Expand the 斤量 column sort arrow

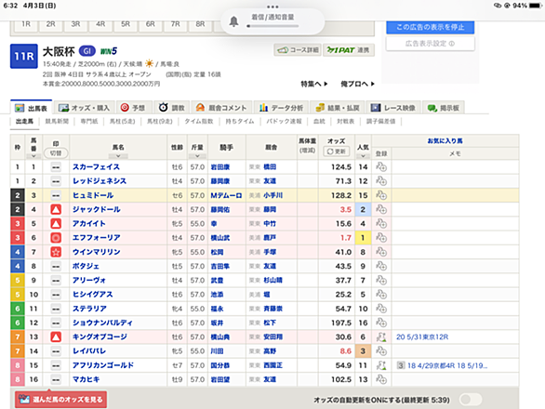(x=197, y=156)
